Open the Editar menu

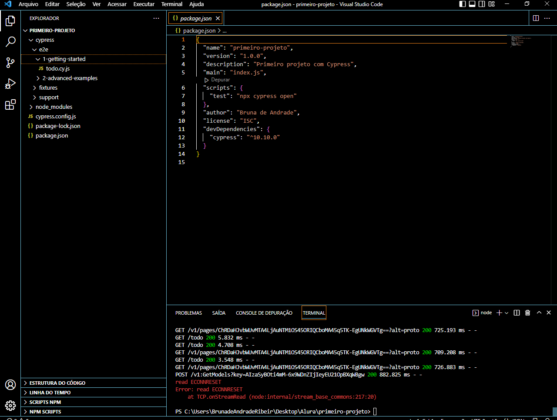click(x=52, y=4)
